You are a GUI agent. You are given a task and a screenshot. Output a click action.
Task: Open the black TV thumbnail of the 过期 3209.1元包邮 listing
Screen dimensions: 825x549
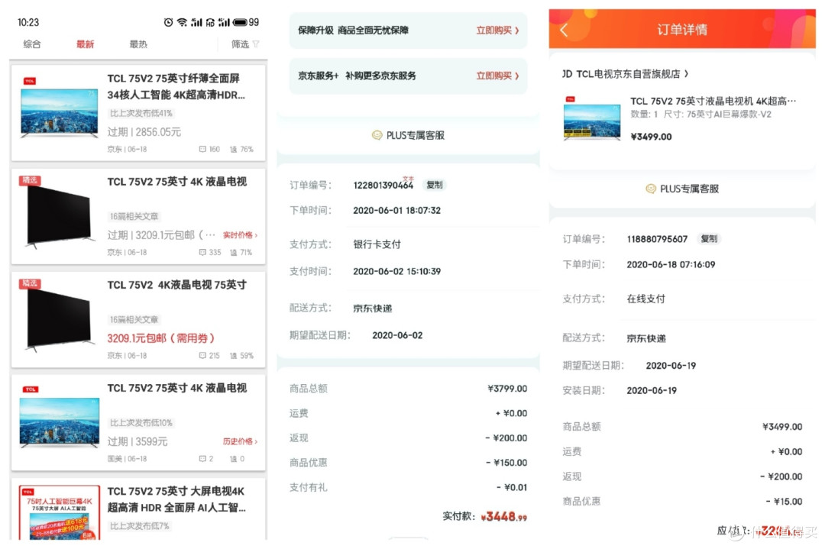point(59,214)
